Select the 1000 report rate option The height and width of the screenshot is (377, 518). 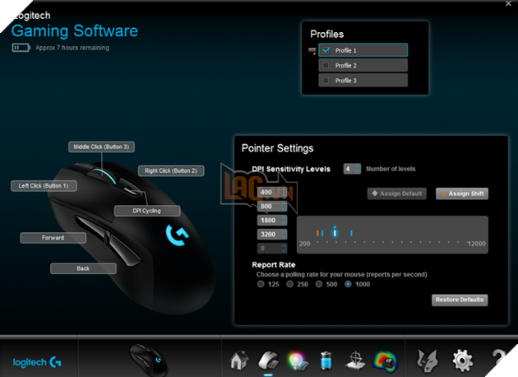pyautogui.click(x=348, y=284)
